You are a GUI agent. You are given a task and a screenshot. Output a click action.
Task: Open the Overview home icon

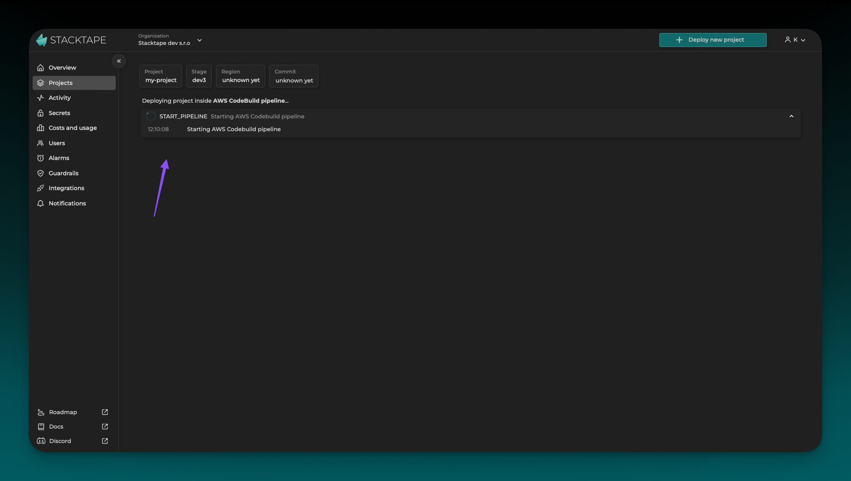pyautogui.click(x=40, y=68)
